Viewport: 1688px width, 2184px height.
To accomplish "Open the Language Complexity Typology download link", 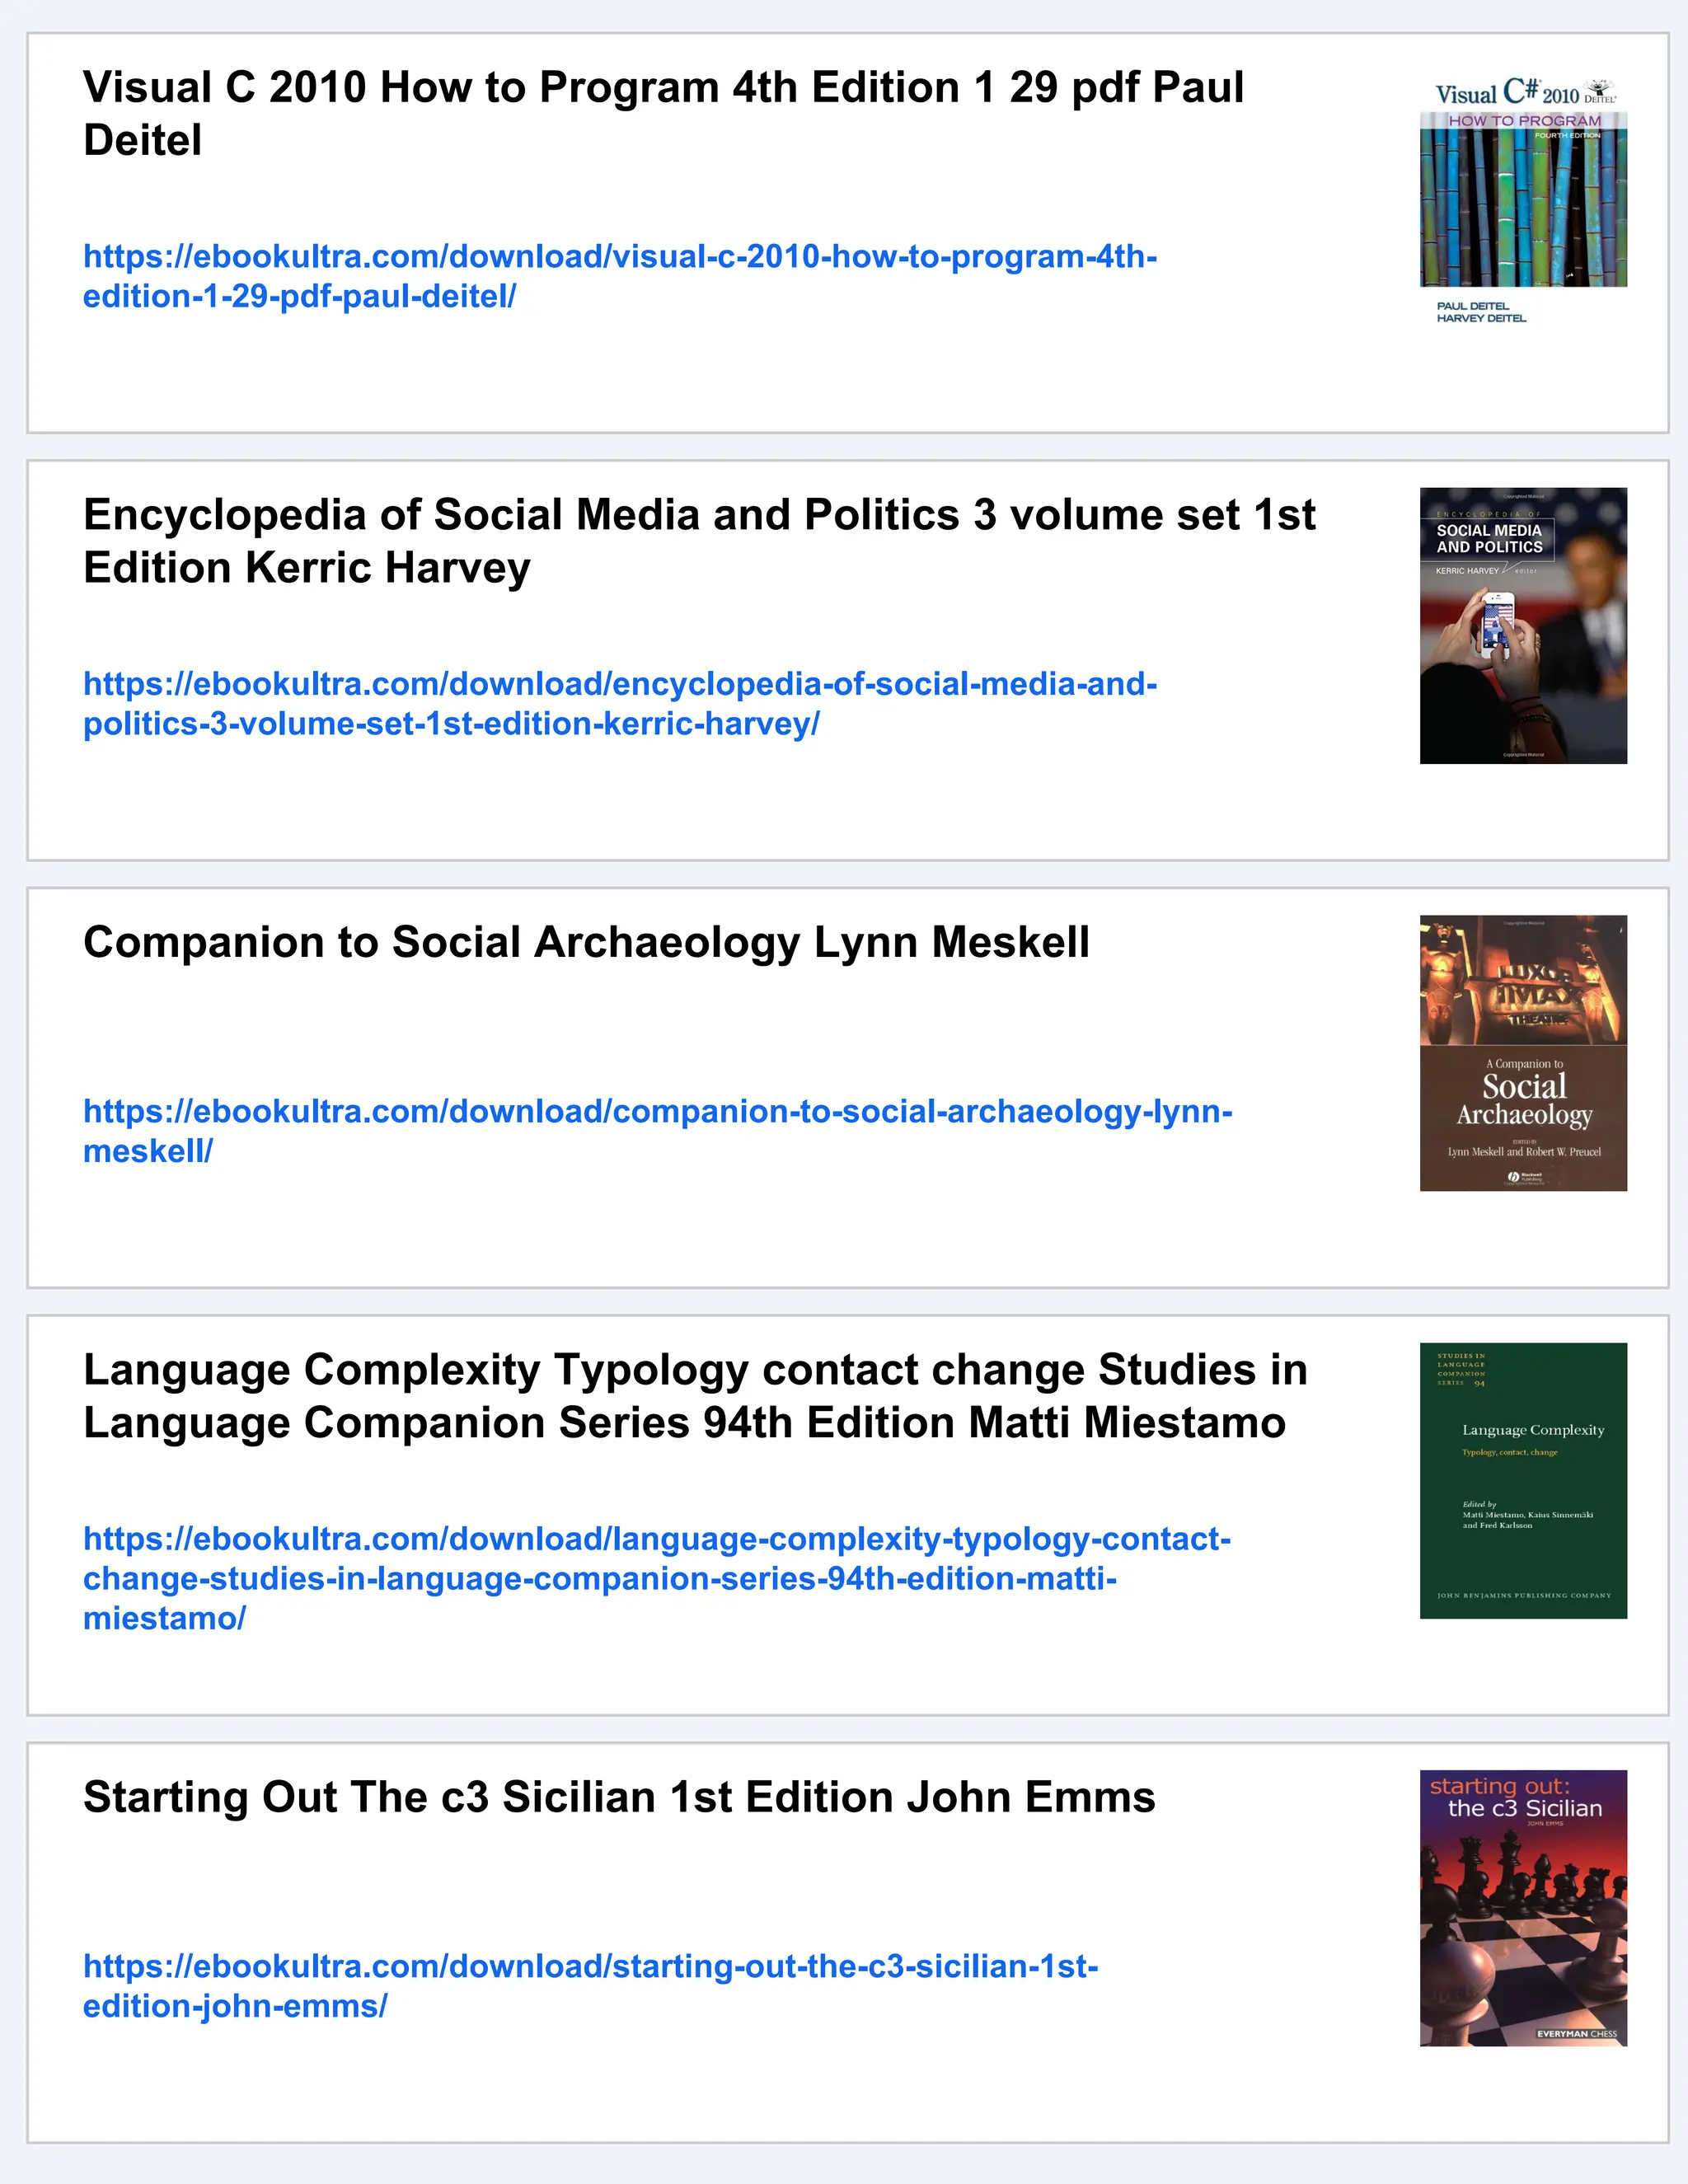I will (x=657, y=1578).
